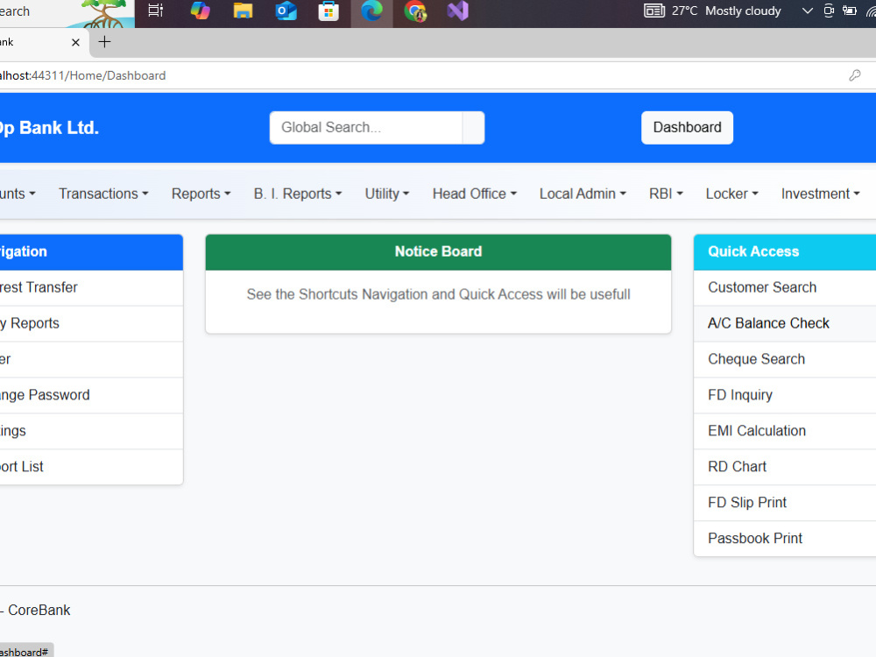This screenshot has height=657, width=876.
Task: Select the Settings shortcut in navigation list
Action: 91,431
